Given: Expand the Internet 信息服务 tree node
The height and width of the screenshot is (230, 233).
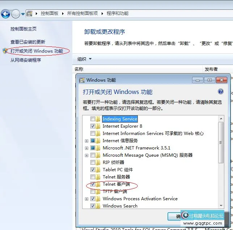Looking at the screenshot, I should tap(86, 141).
